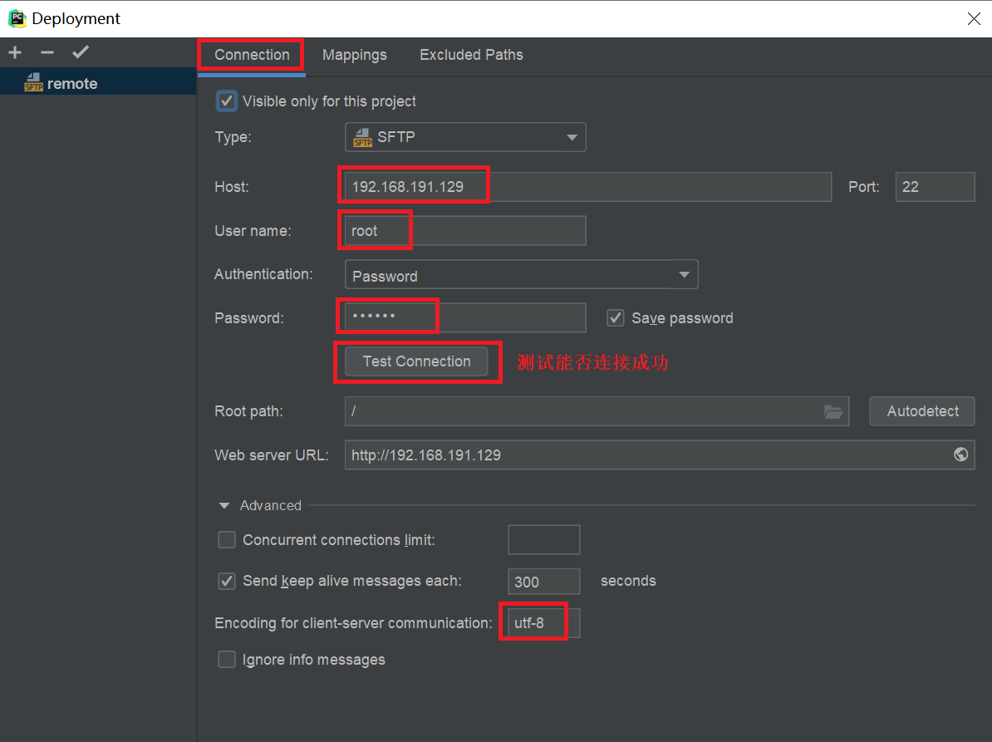Toggle the Save password checkbox
This screenshot has width=992, height=742.
[x=616, y=317]
